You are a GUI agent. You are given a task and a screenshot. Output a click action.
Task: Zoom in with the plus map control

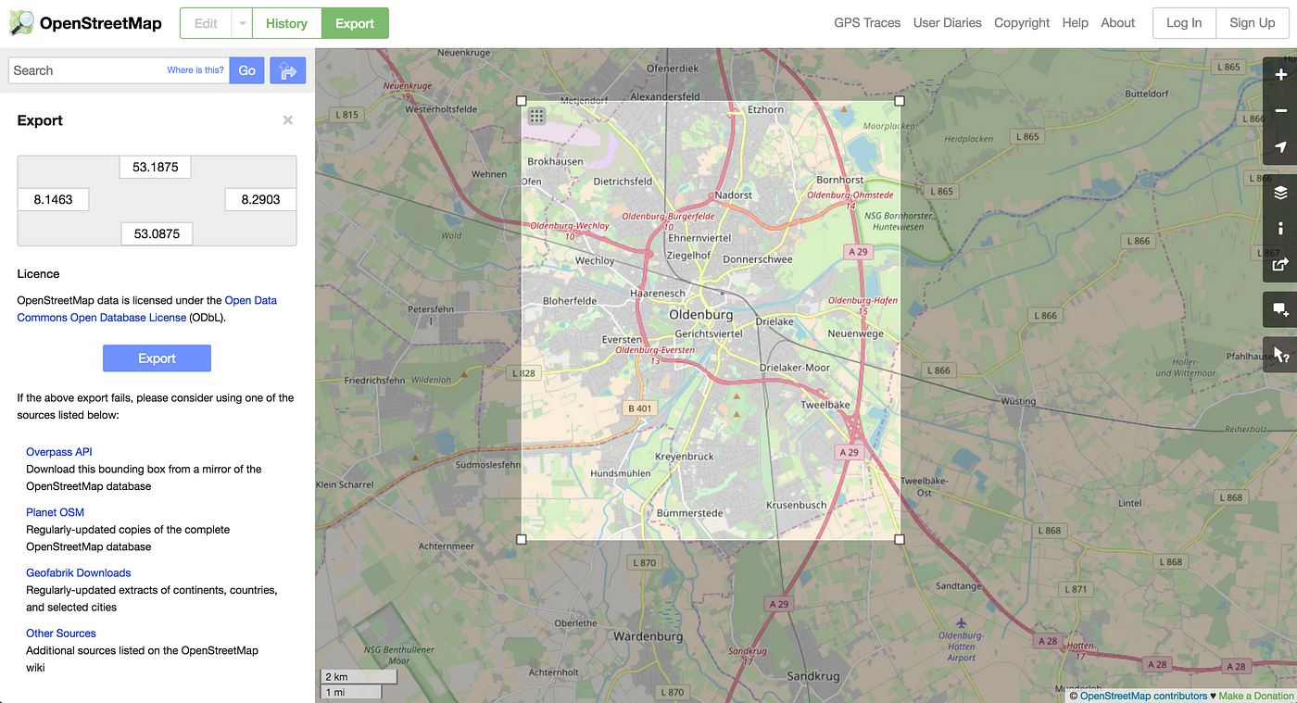click(x=1281, y=75)
